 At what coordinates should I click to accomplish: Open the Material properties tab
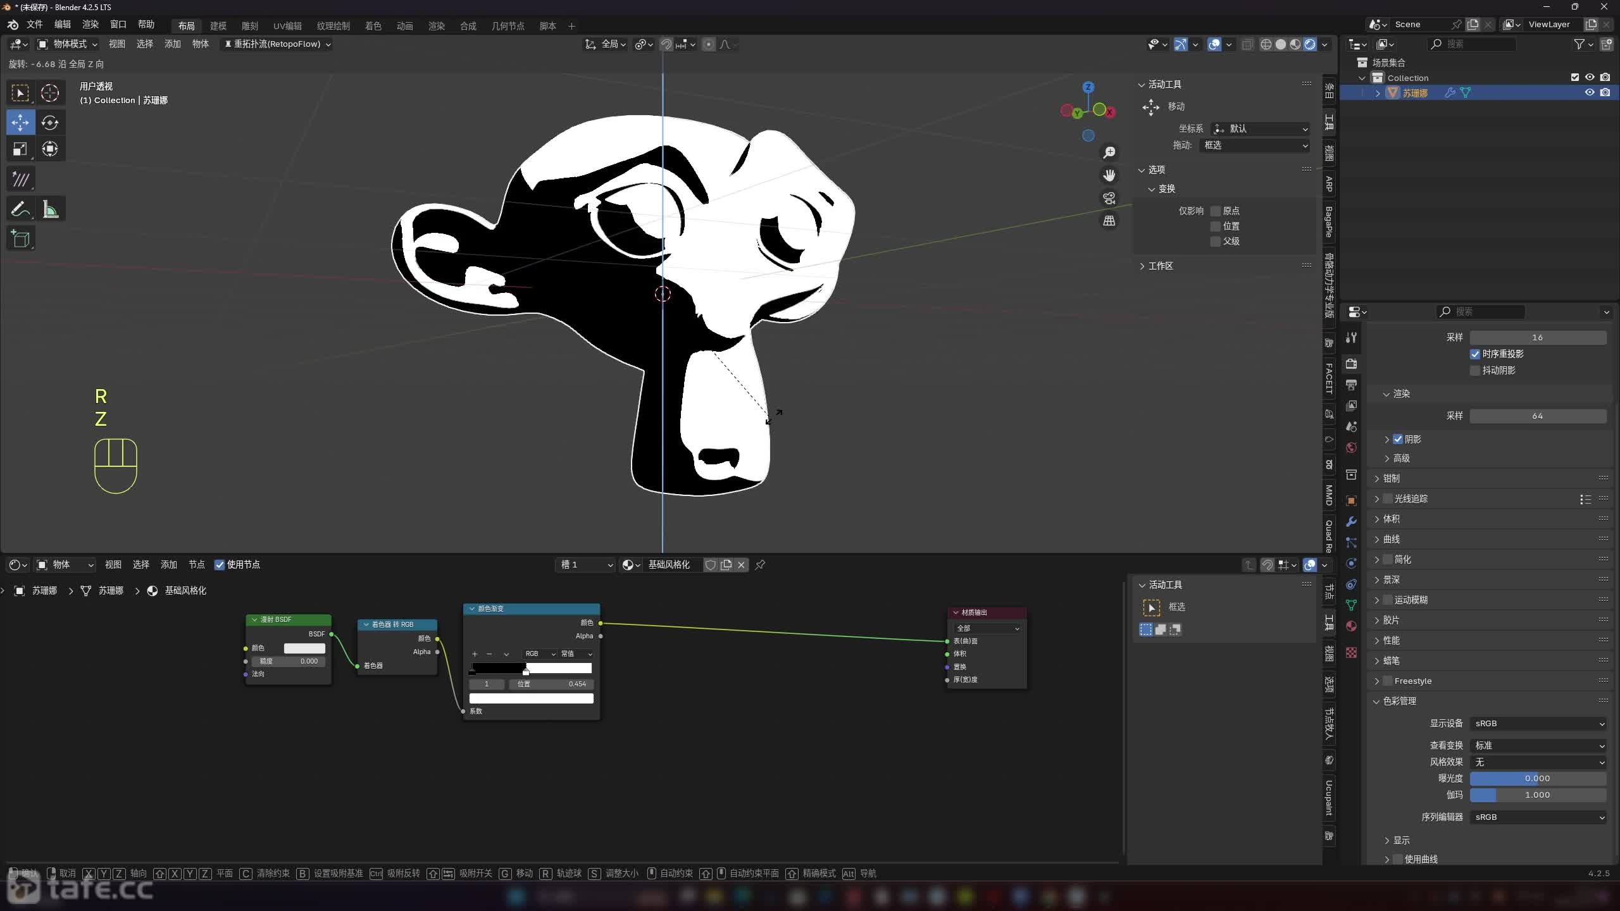(1351, 626)
